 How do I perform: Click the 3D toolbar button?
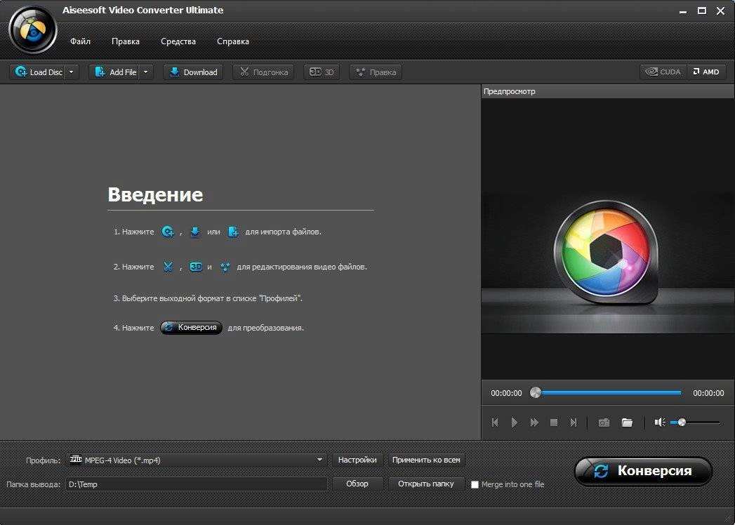(322, 72)
